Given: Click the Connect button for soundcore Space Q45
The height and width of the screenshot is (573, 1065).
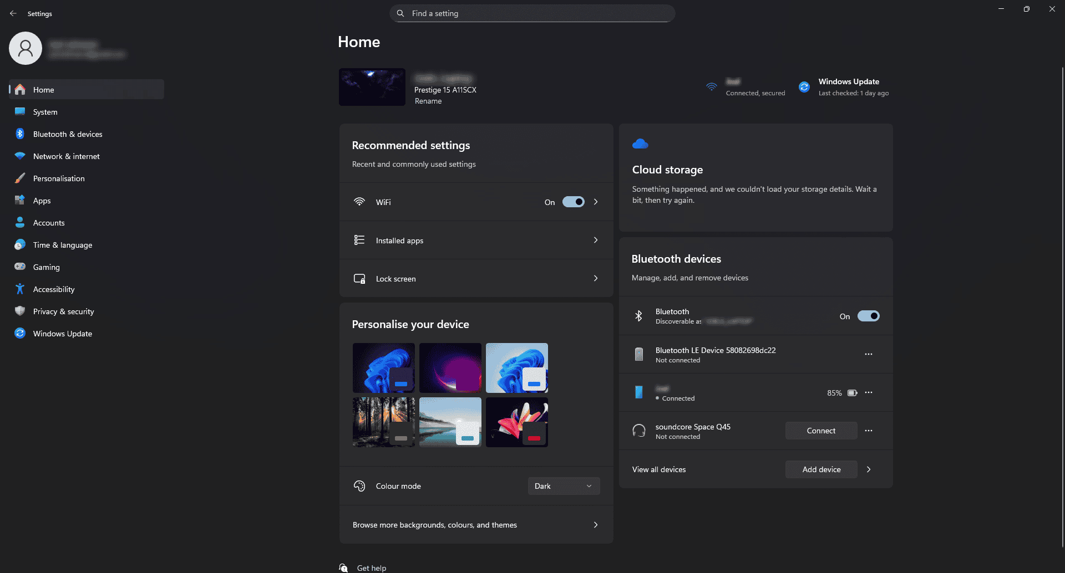Looking at the screenshot, I should pos(821,431).
